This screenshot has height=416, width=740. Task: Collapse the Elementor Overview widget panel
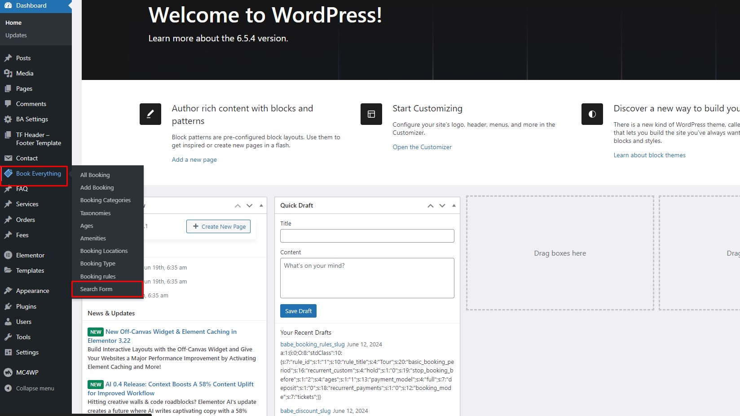(261, 206)
